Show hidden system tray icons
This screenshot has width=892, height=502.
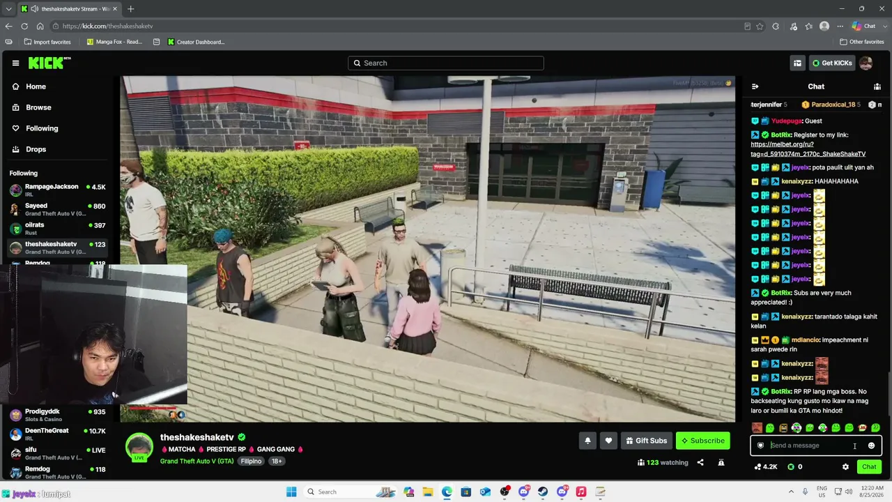790,492
